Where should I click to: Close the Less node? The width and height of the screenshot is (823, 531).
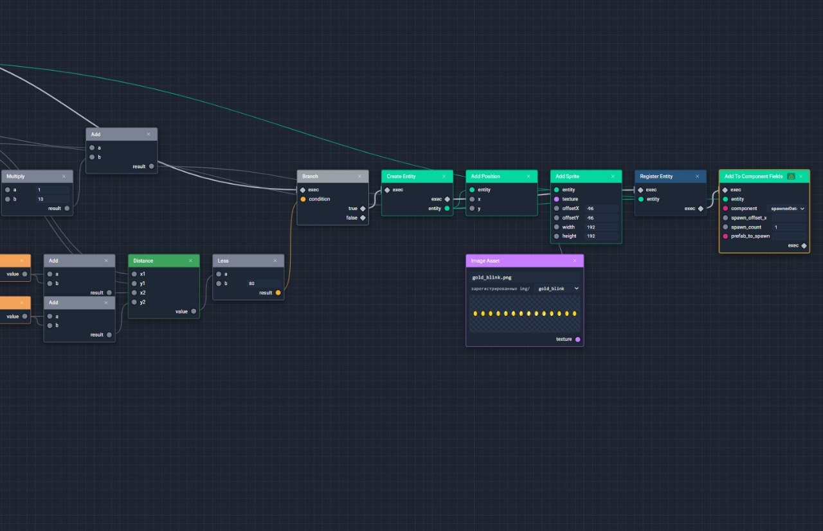[275, 261]
